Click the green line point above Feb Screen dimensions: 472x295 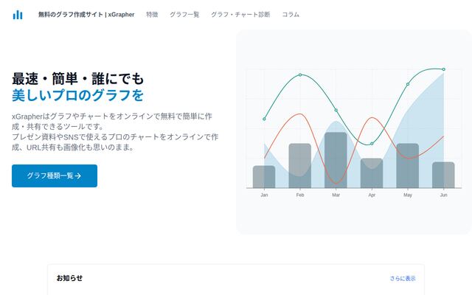pyautogui.click(x=300, y=74)
